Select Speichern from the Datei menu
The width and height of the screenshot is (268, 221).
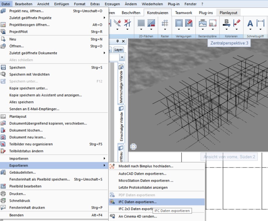[17, 67]
